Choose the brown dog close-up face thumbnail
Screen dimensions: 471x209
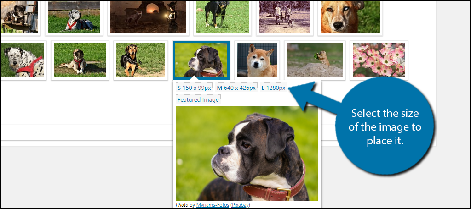point(350,16)
